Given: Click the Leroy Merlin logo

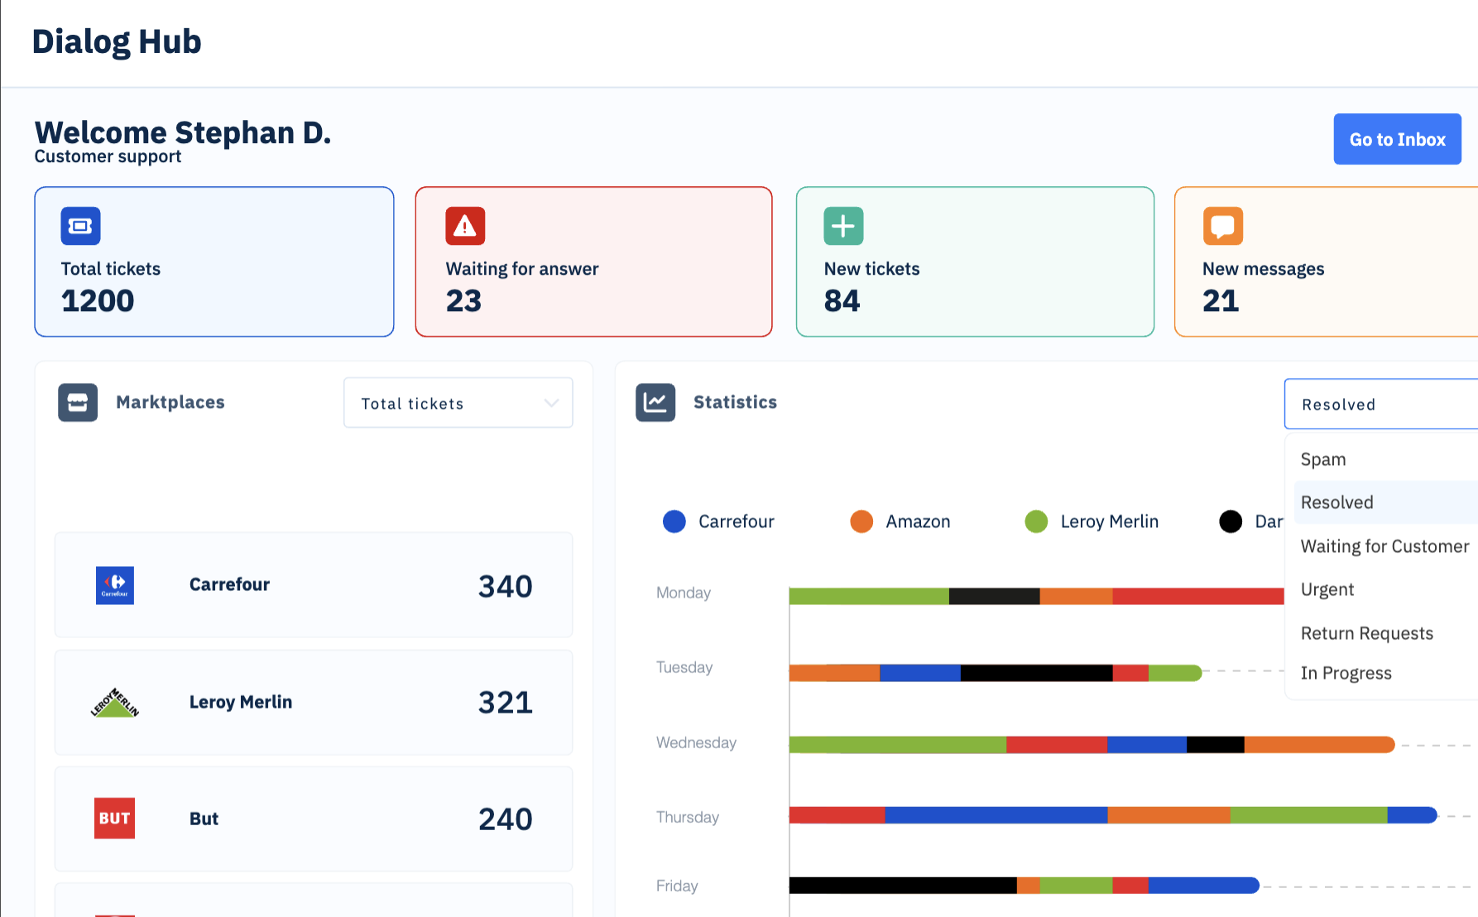Looking at the screenshot, I should (x=115, y=703).
